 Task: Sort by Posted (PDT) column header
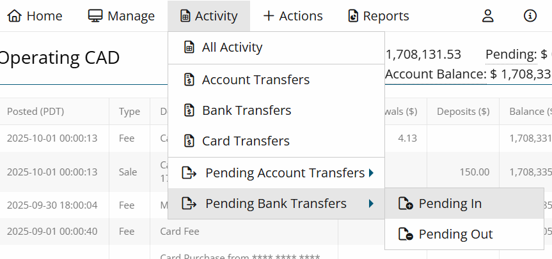35,112
